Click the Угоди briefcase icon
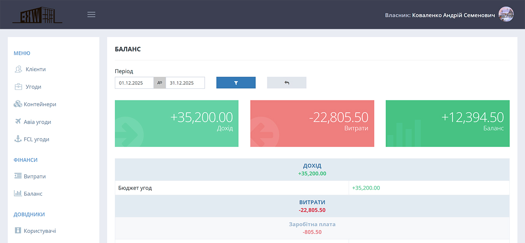The height and width of the screenshot is (243, 525). [x=18, y=87]
